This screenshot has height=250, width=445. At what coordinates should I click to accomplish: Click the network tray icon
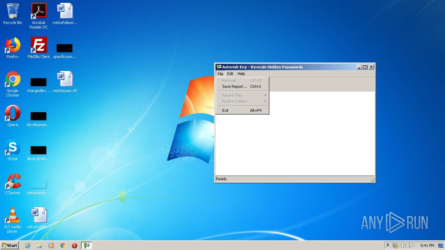pos(395,245)
